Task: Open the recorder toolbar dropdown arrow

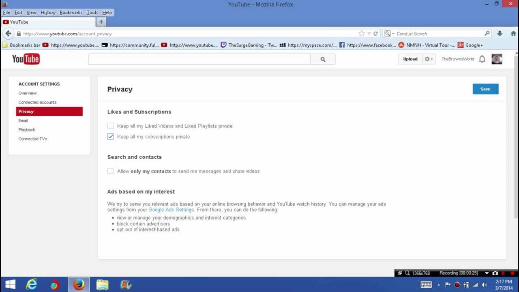Action: point(487,273)
